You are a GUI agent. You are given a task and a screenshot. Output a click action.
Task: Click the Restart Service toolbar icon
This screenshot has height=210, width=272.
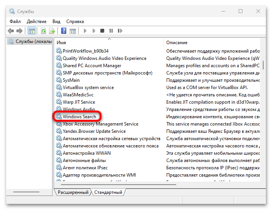pos(120,31)
